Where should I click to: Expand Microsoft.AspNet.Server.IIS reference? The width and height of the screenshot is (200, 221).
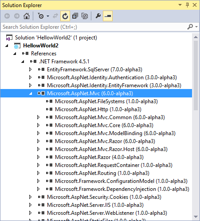click(30, 205)
